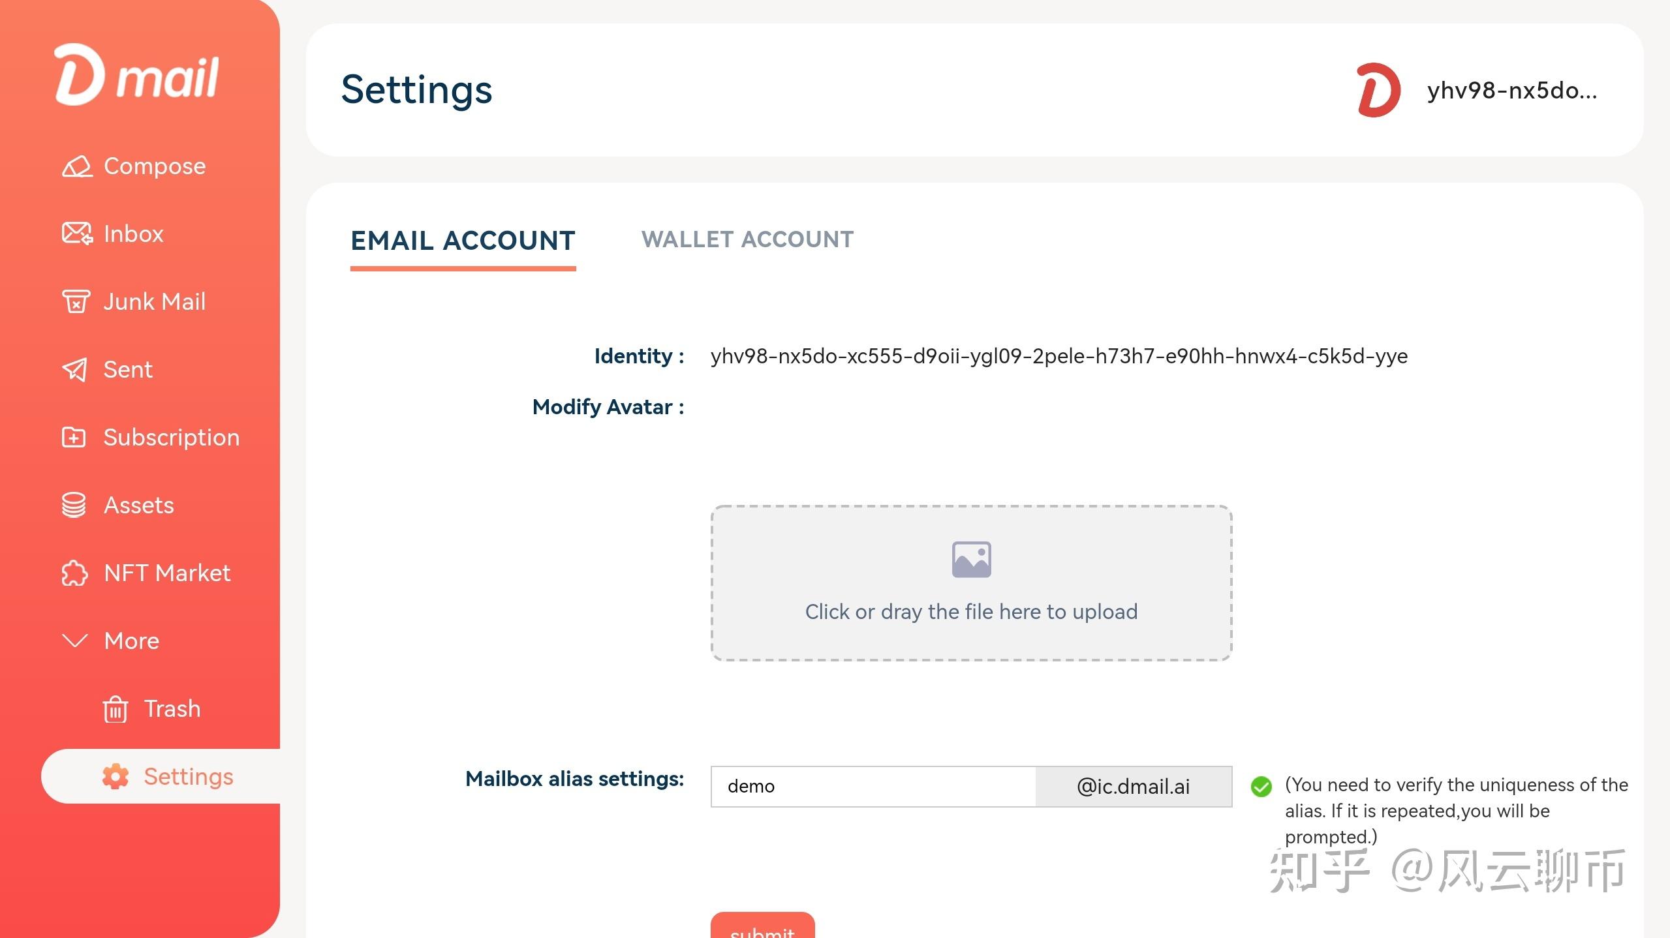Click the Settings gear icon
Screen dimensions: 1670x938
tap(116, 776)
